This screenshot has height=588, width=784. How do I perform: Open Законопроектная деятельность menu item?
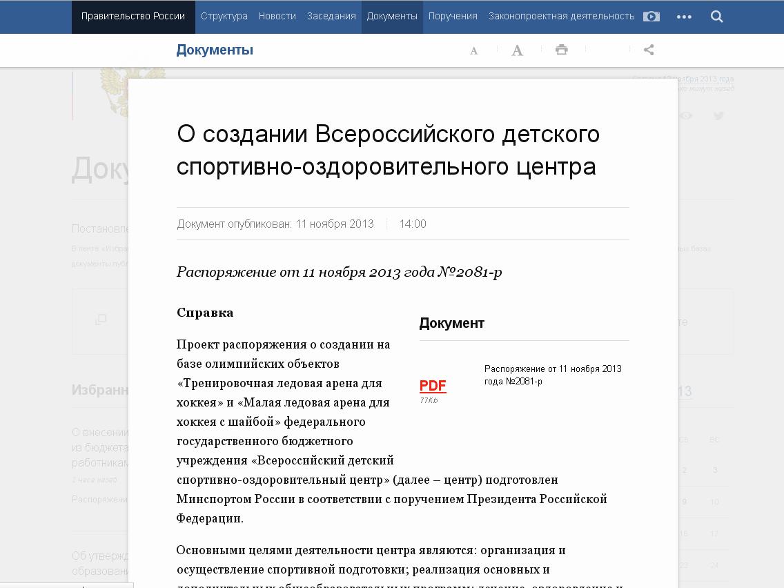tap(562, 17)
